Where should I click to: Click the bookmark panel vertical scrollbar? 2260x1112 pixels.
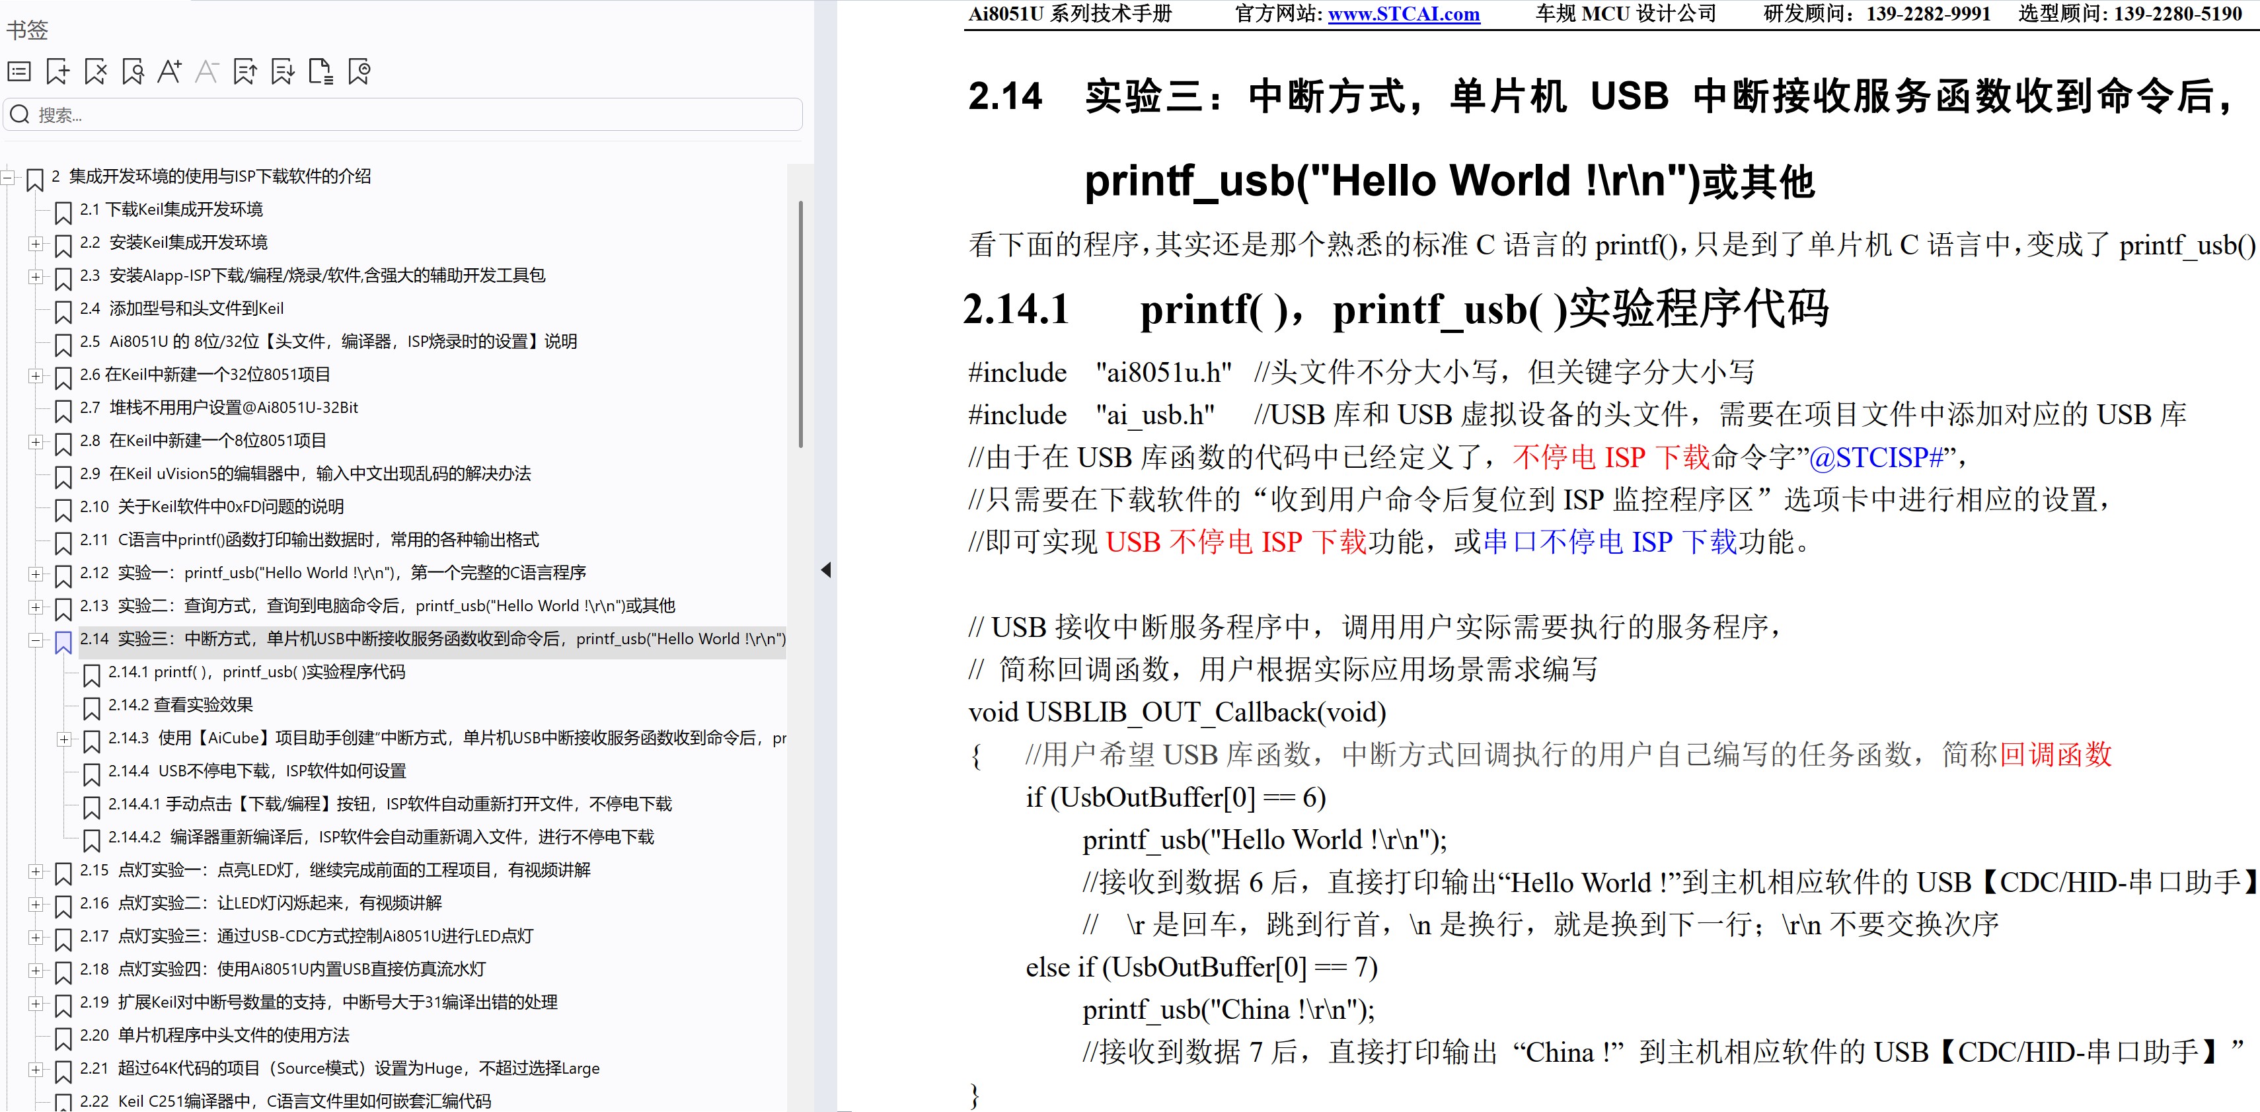[800, 324]
